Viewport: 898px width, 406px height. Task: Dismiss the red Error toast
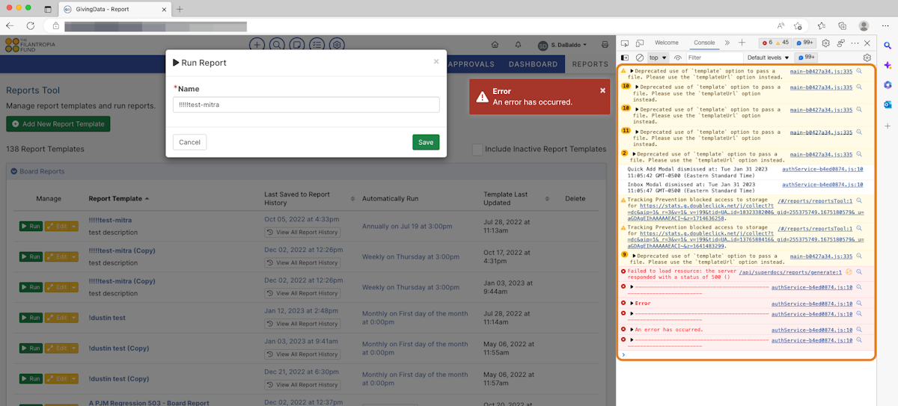602,90
